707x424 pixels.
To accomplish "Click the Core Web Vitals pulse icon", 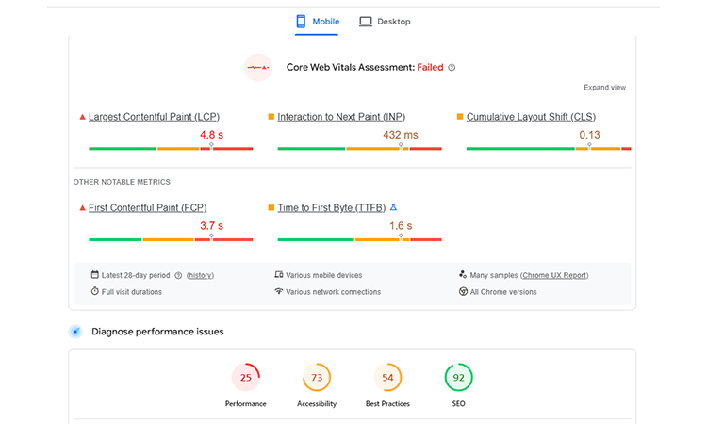I will click(x=257, y=68).
